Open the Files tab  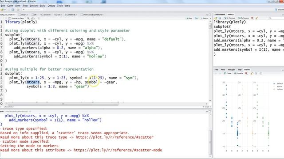[217, 70]
